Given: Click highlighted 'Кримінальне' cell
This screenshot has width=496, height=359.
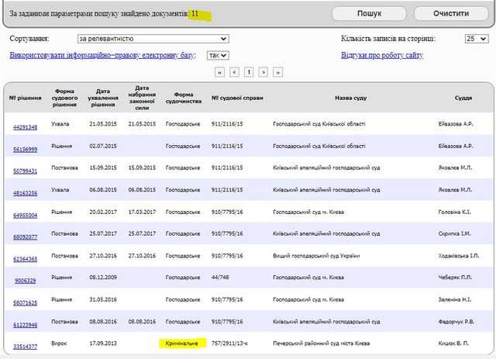Looking at the screenshot, I should [182, 343].
